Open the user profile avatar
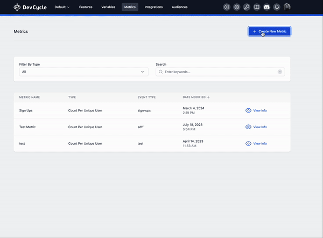323x238 pixels. click(x=287, y=7)
